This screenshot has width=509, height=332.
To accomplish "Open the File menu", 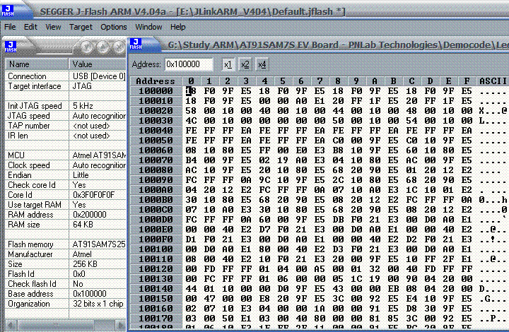I will [x=10, y=27].
